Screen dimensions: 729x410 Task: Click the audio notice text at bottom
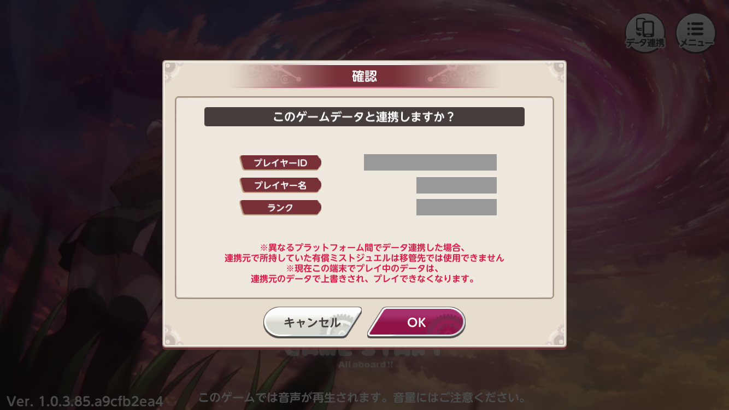coord(362,397)
